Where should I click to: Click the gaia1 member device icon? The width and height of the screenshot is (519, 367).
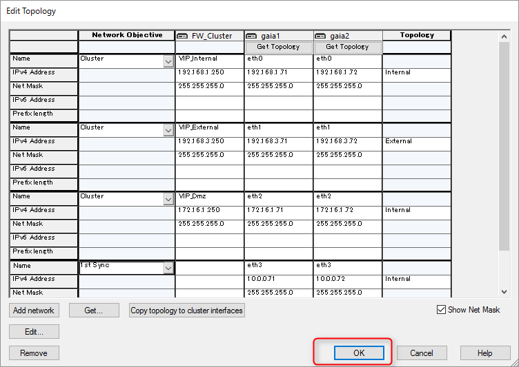click(x=251, y=36)
